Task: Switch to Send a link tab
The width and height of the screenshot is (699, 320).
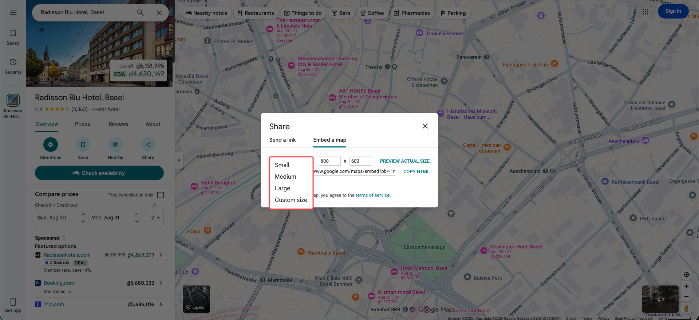Action: (283, 140)
